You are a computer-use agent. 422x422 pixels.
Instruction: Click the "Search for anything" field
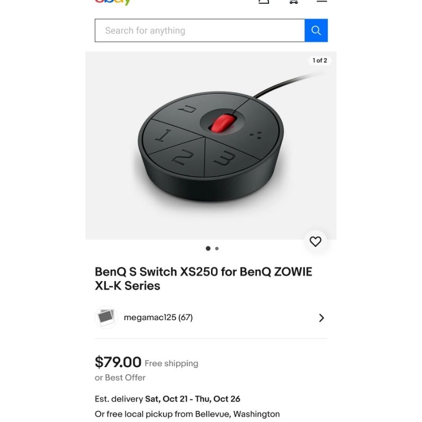(x=199, y=31)
